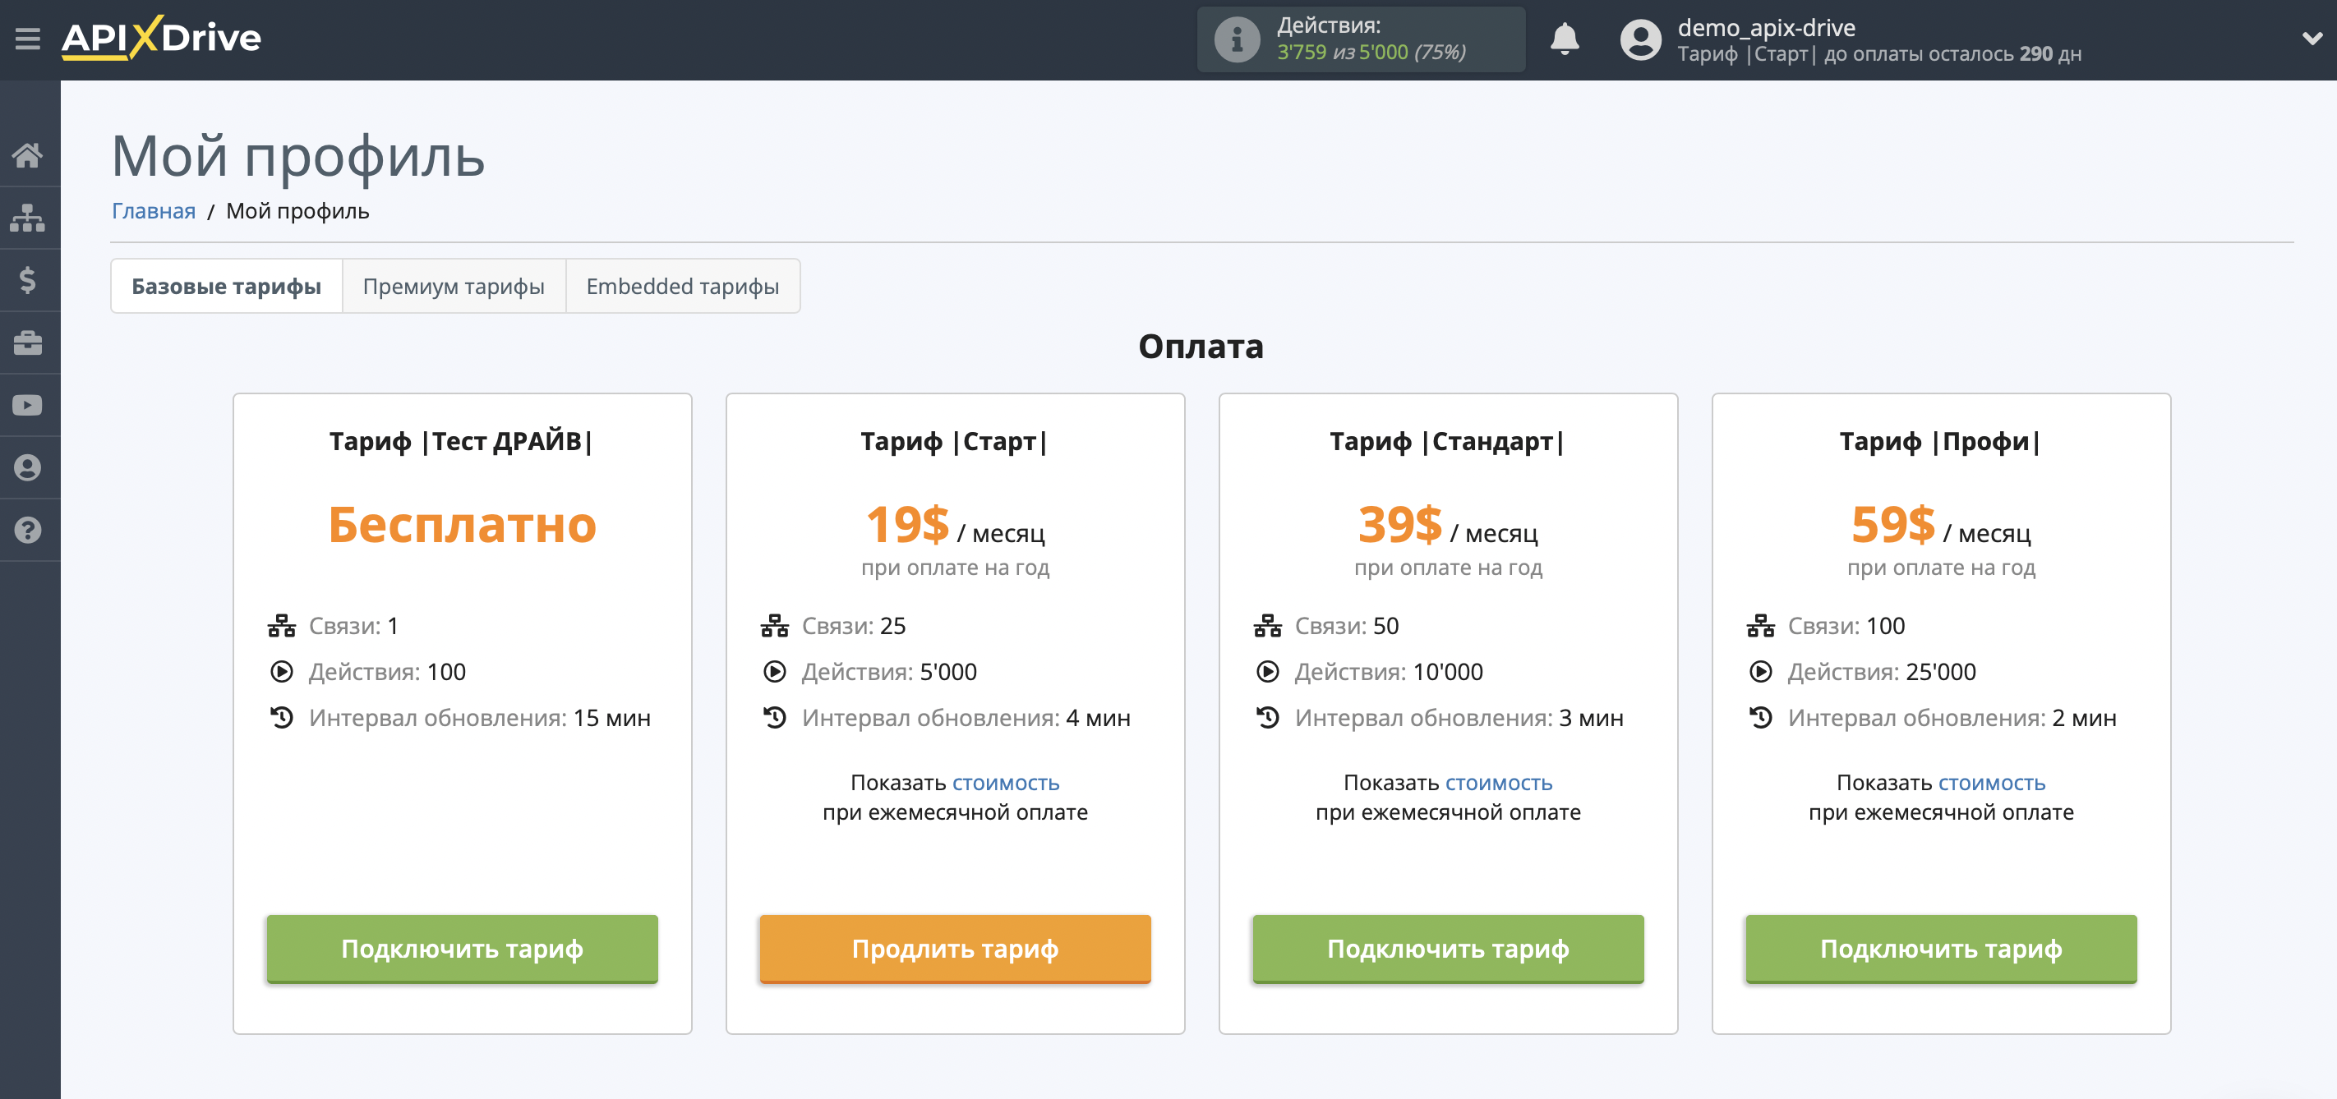This screenshot has height=1099, width=2337.
Task: Connect the Профи tariff
Action: point(1941,949)
